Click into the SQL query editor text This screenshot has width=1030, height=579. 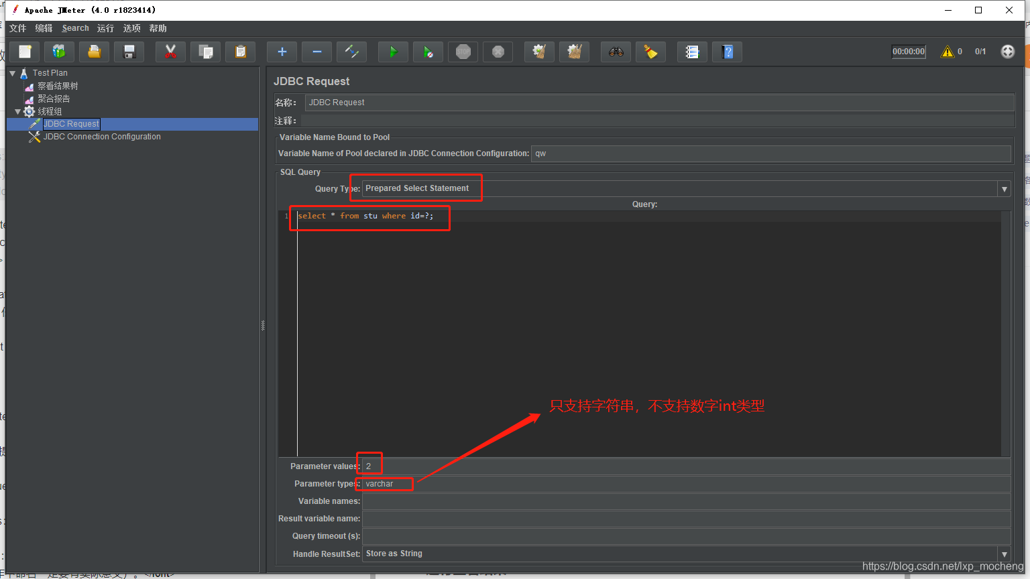point(365,216)
